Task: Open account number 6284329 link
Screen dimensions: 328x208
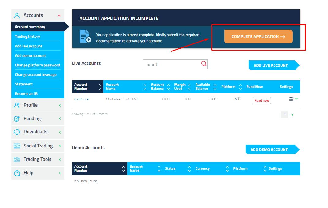Action: click(x=81, y=99)
